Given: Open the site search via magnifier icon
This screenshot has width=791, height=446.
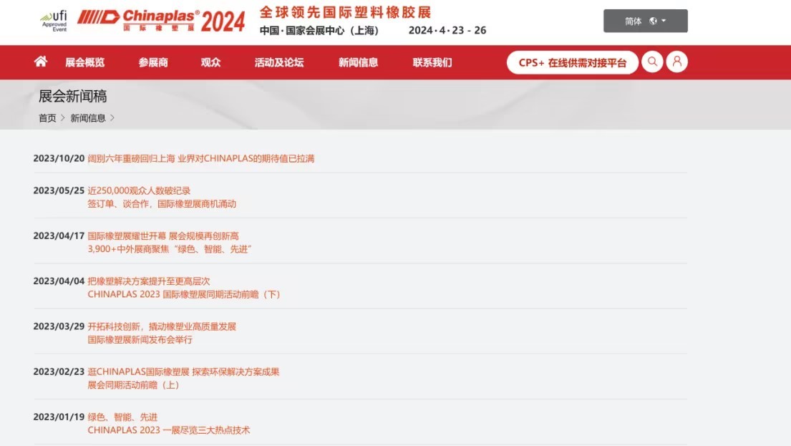Looking at the screenshot, I should pyautogui.click(x=652, y=62).
